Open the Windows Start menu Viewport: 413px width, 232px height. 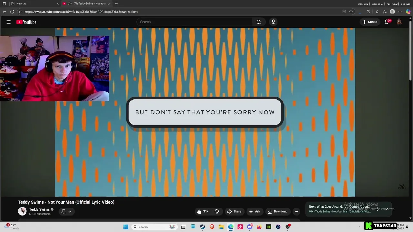click(x=126, y=227)
